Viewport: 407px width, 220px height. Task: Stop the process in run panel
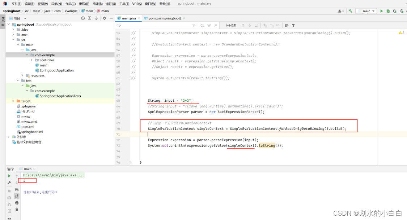(x=9, y=191)
